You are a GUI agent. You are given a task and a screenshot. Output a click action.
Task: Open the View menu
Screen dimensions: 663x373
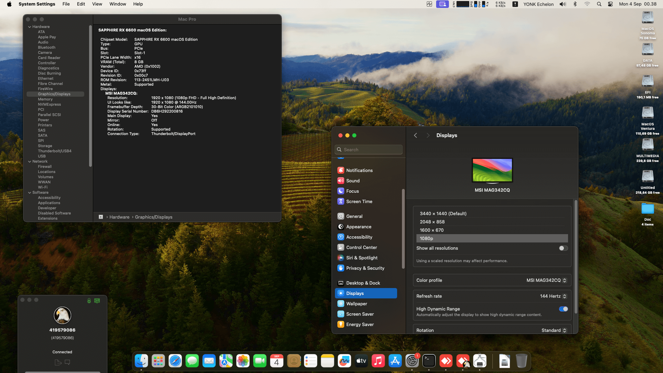97,4
